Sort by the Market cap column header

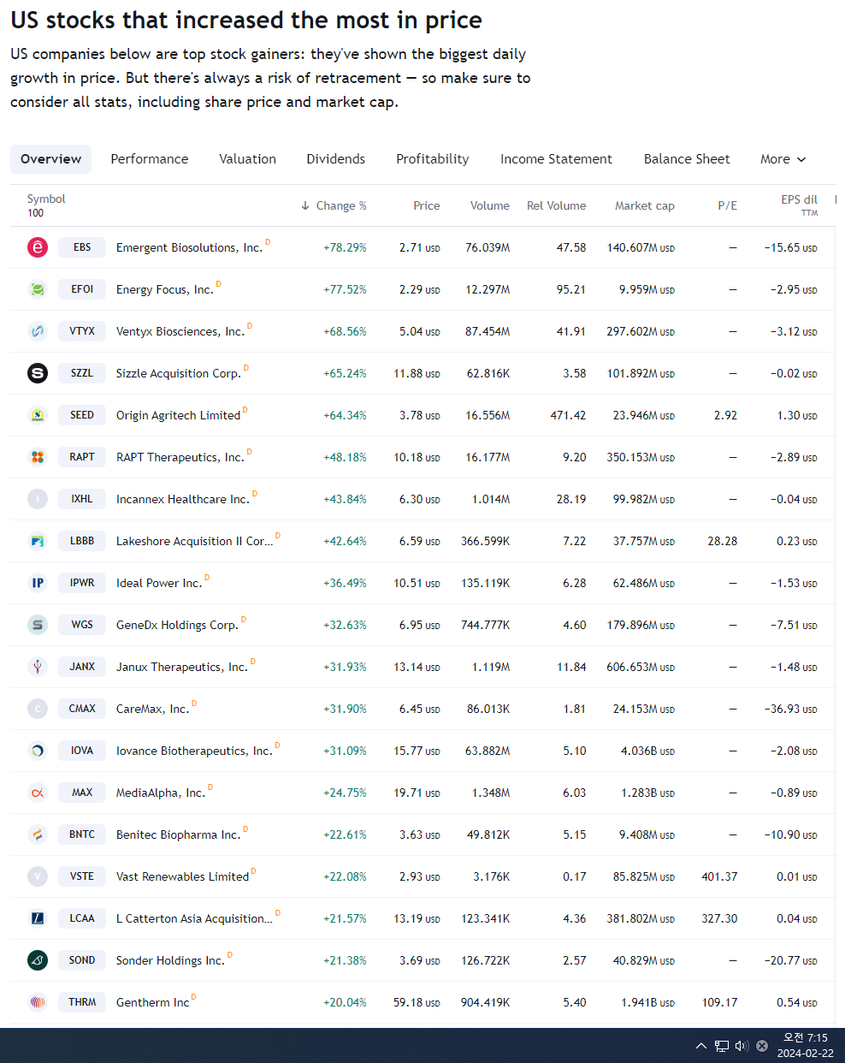pos(645,205)
